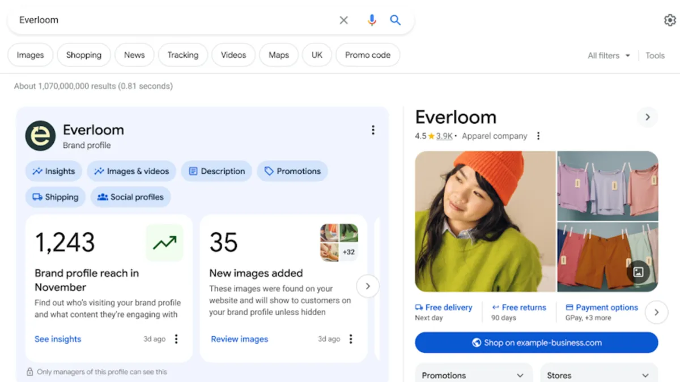Switch to the Images tab
680x382 pixels.
click(x=30, y=55)
